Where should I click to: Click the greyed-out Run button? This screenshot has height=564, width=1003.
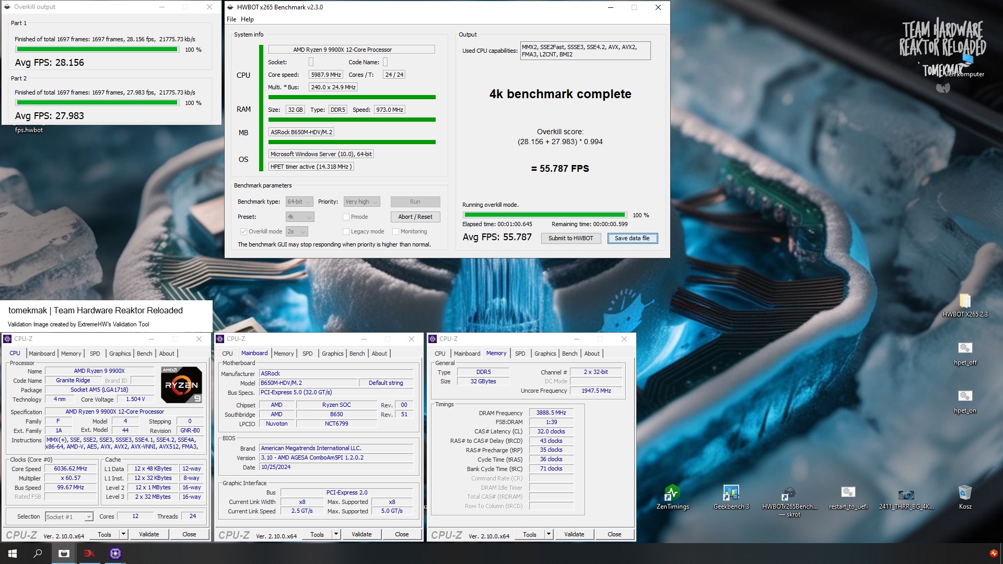pyautogui.click(x=415, y=202)
